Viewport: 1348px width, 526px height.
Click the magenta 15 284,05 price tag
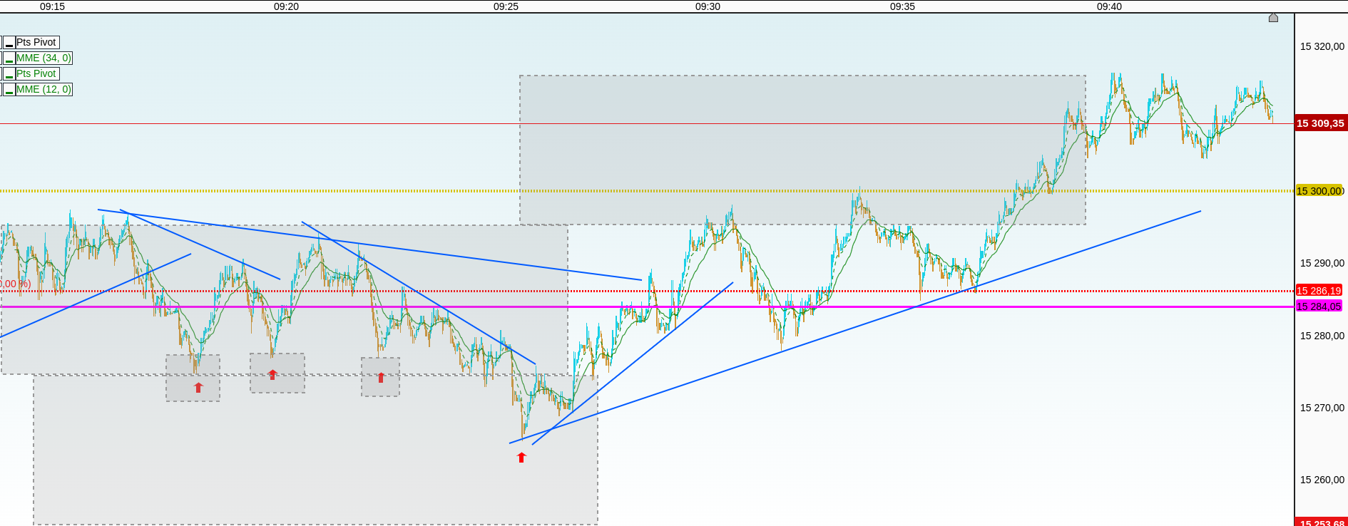tap(1319, 306)
